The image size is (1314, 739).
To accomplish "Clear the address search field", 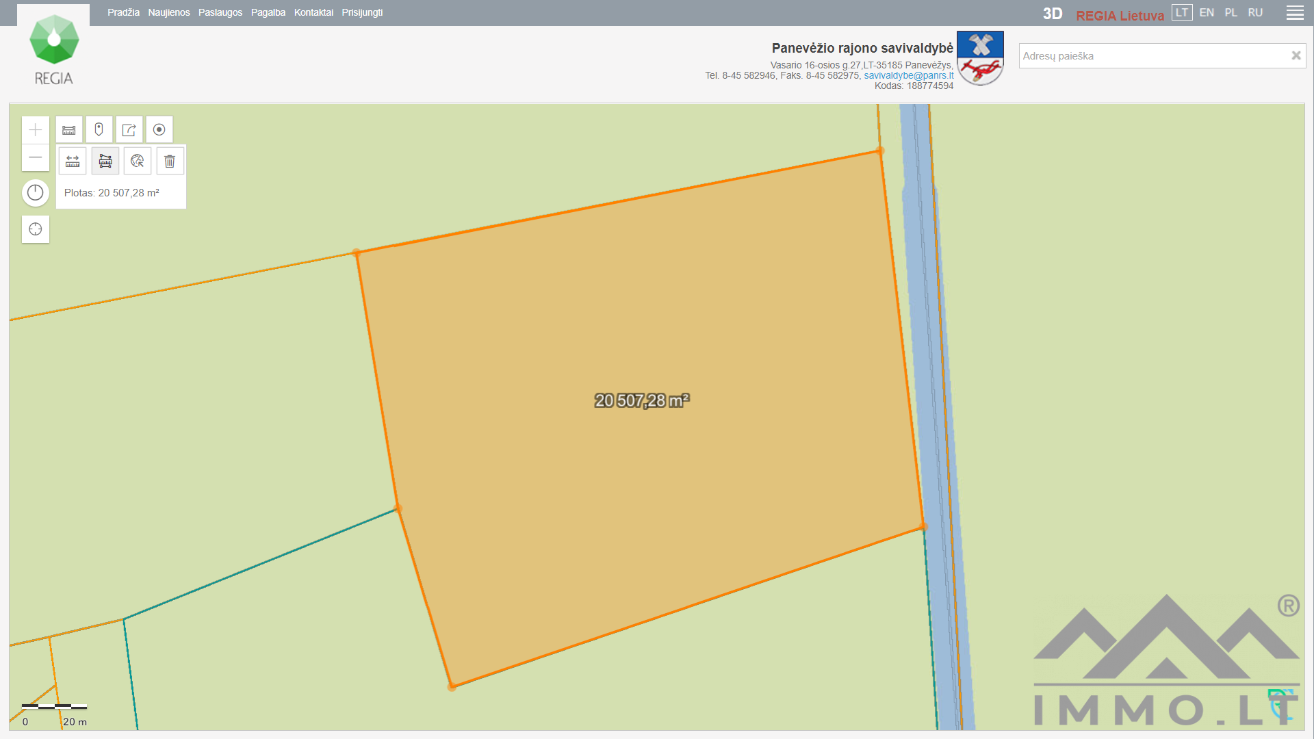I will pos(1296,56).
